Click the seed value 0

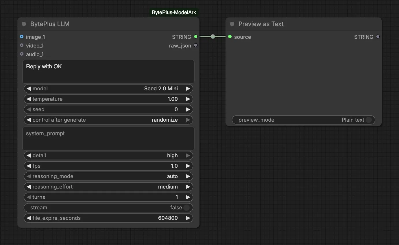click(176, 109)
